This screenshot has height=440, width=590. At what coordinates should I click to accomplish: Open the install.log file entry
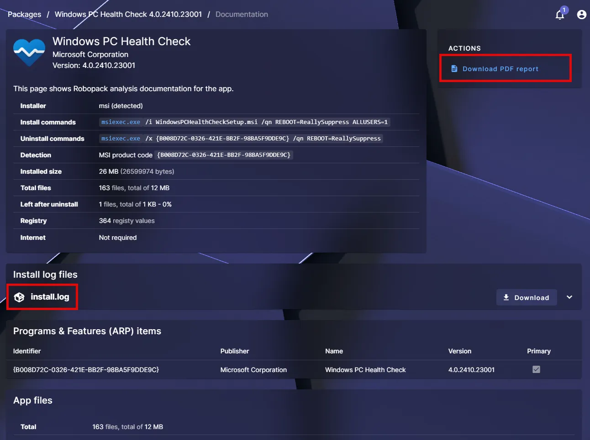coord(50,297)
